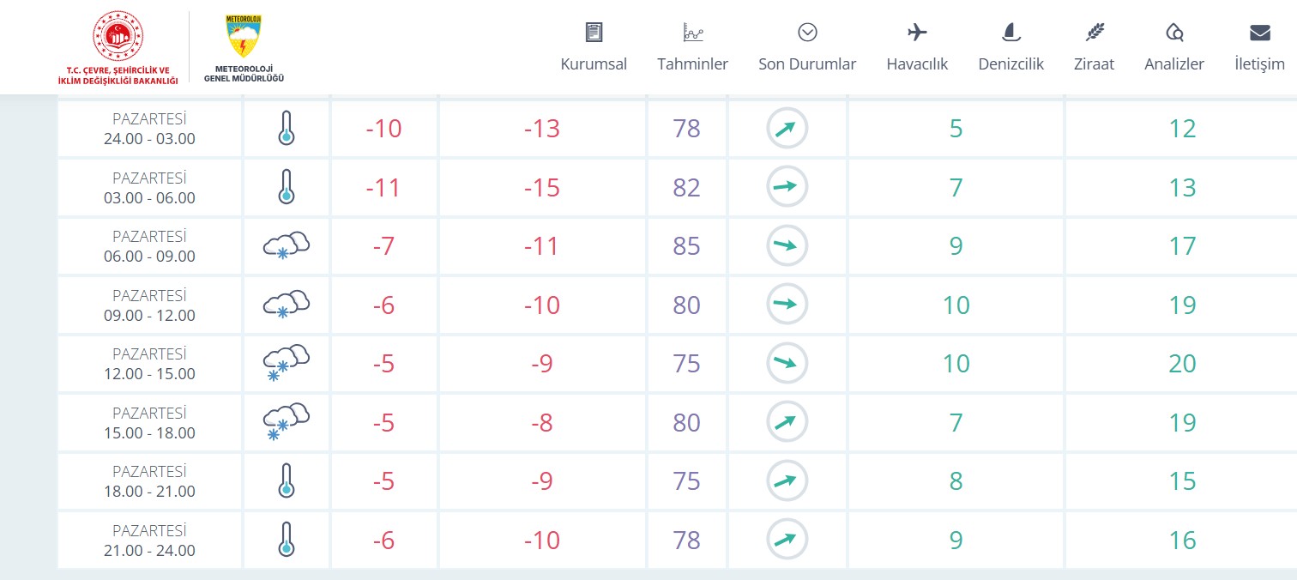Screen dimensions: 1297x580
Task: Select the Pazartesi 21.00 - 24.00 time cell
Action: pos(150,541)
